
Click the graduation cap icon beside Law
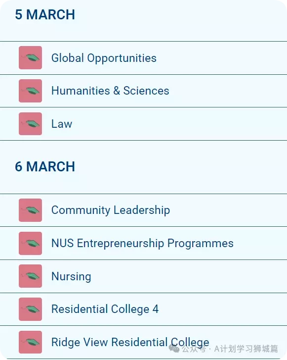click(30, 124)
